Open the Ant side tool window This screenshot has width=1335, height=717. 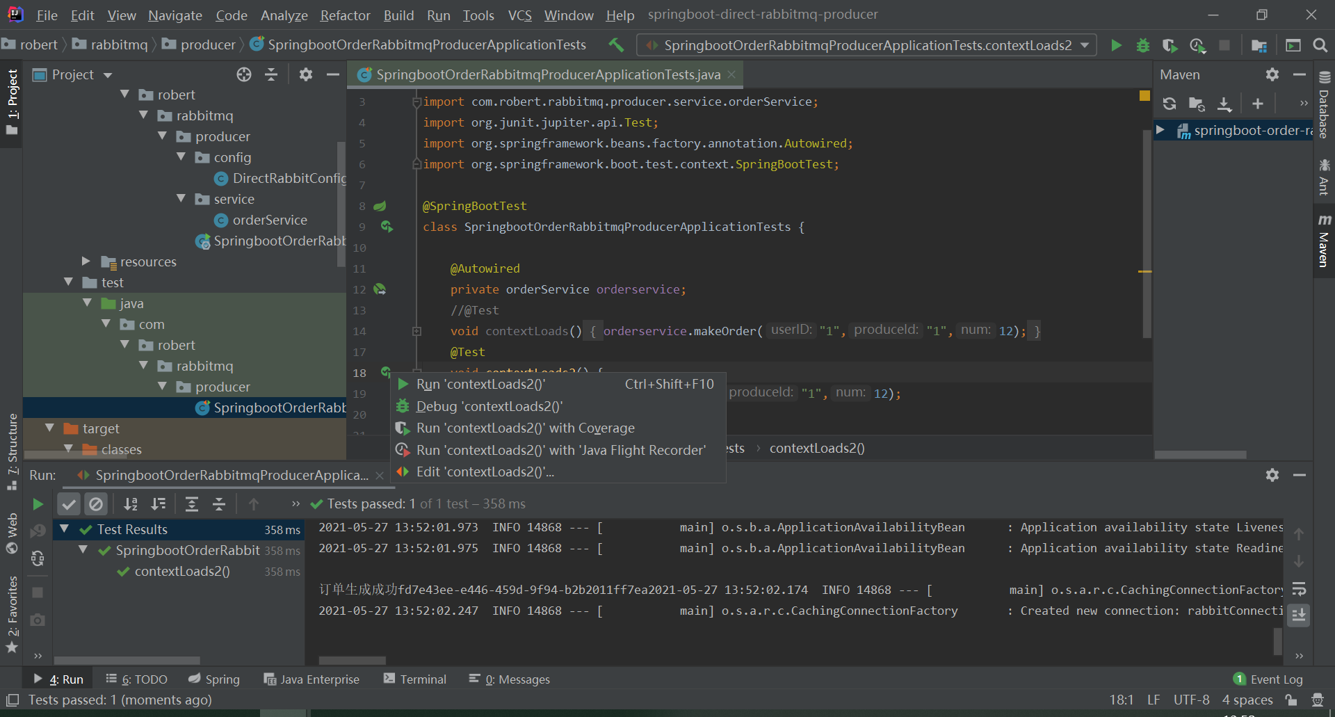(x=1324, y=177)
